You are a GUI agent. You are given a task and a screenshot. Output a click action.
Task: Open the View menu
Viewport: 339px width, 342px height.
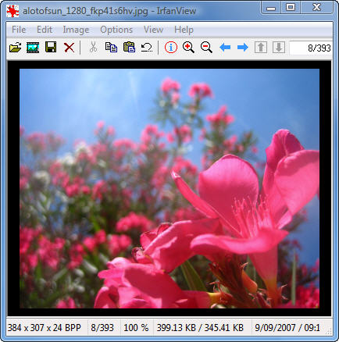click(x=153, y=30)
